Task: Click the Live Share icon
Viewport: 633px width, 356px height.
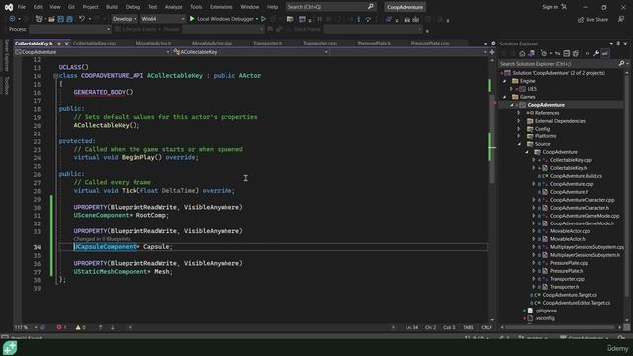Action: click(581, 20)
